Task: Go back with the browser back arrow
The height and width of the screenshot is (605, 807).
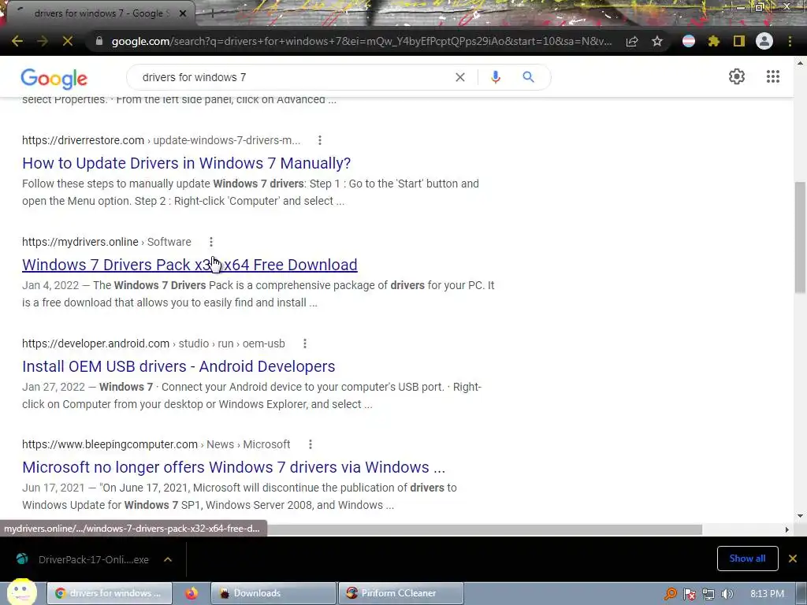Action: (17, 41)
